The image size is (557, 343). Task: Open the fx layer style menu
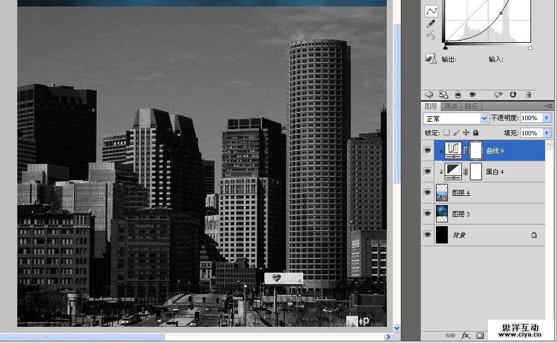coord(465,335)
